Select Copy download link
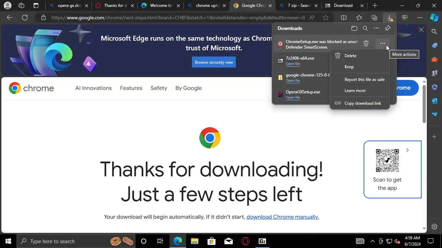Image resolution: width=442 pixels, height=248 pixels. pyautogui.click(x=360, y=103)
